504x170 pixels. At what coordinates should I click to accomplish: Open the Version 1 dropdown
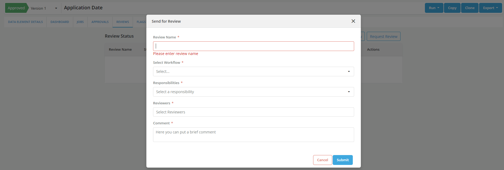pyautogui.click(x=44, y=8)
